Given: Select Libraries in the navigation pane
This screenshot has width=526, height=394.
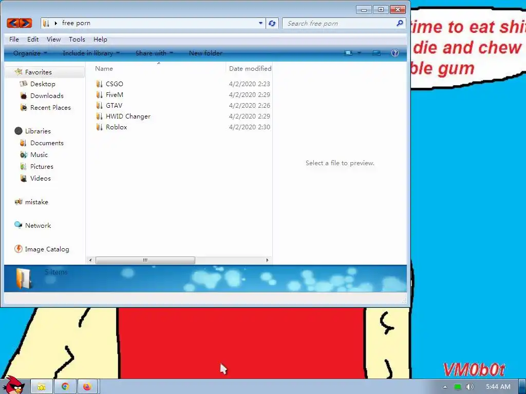Looking at the screenshot, I should click(38, 131).
